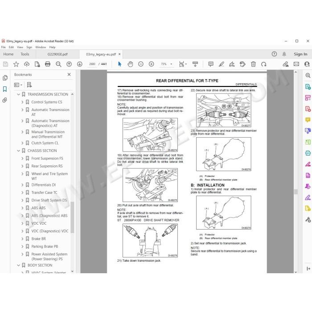Add bookmark star icon in toolbar
Screen dimensions: 312x312
click(x=16, y=64)
